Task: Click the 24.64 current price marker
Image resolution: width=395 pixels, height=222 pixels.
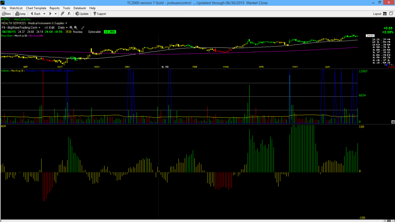Action: tap(370, 36)
